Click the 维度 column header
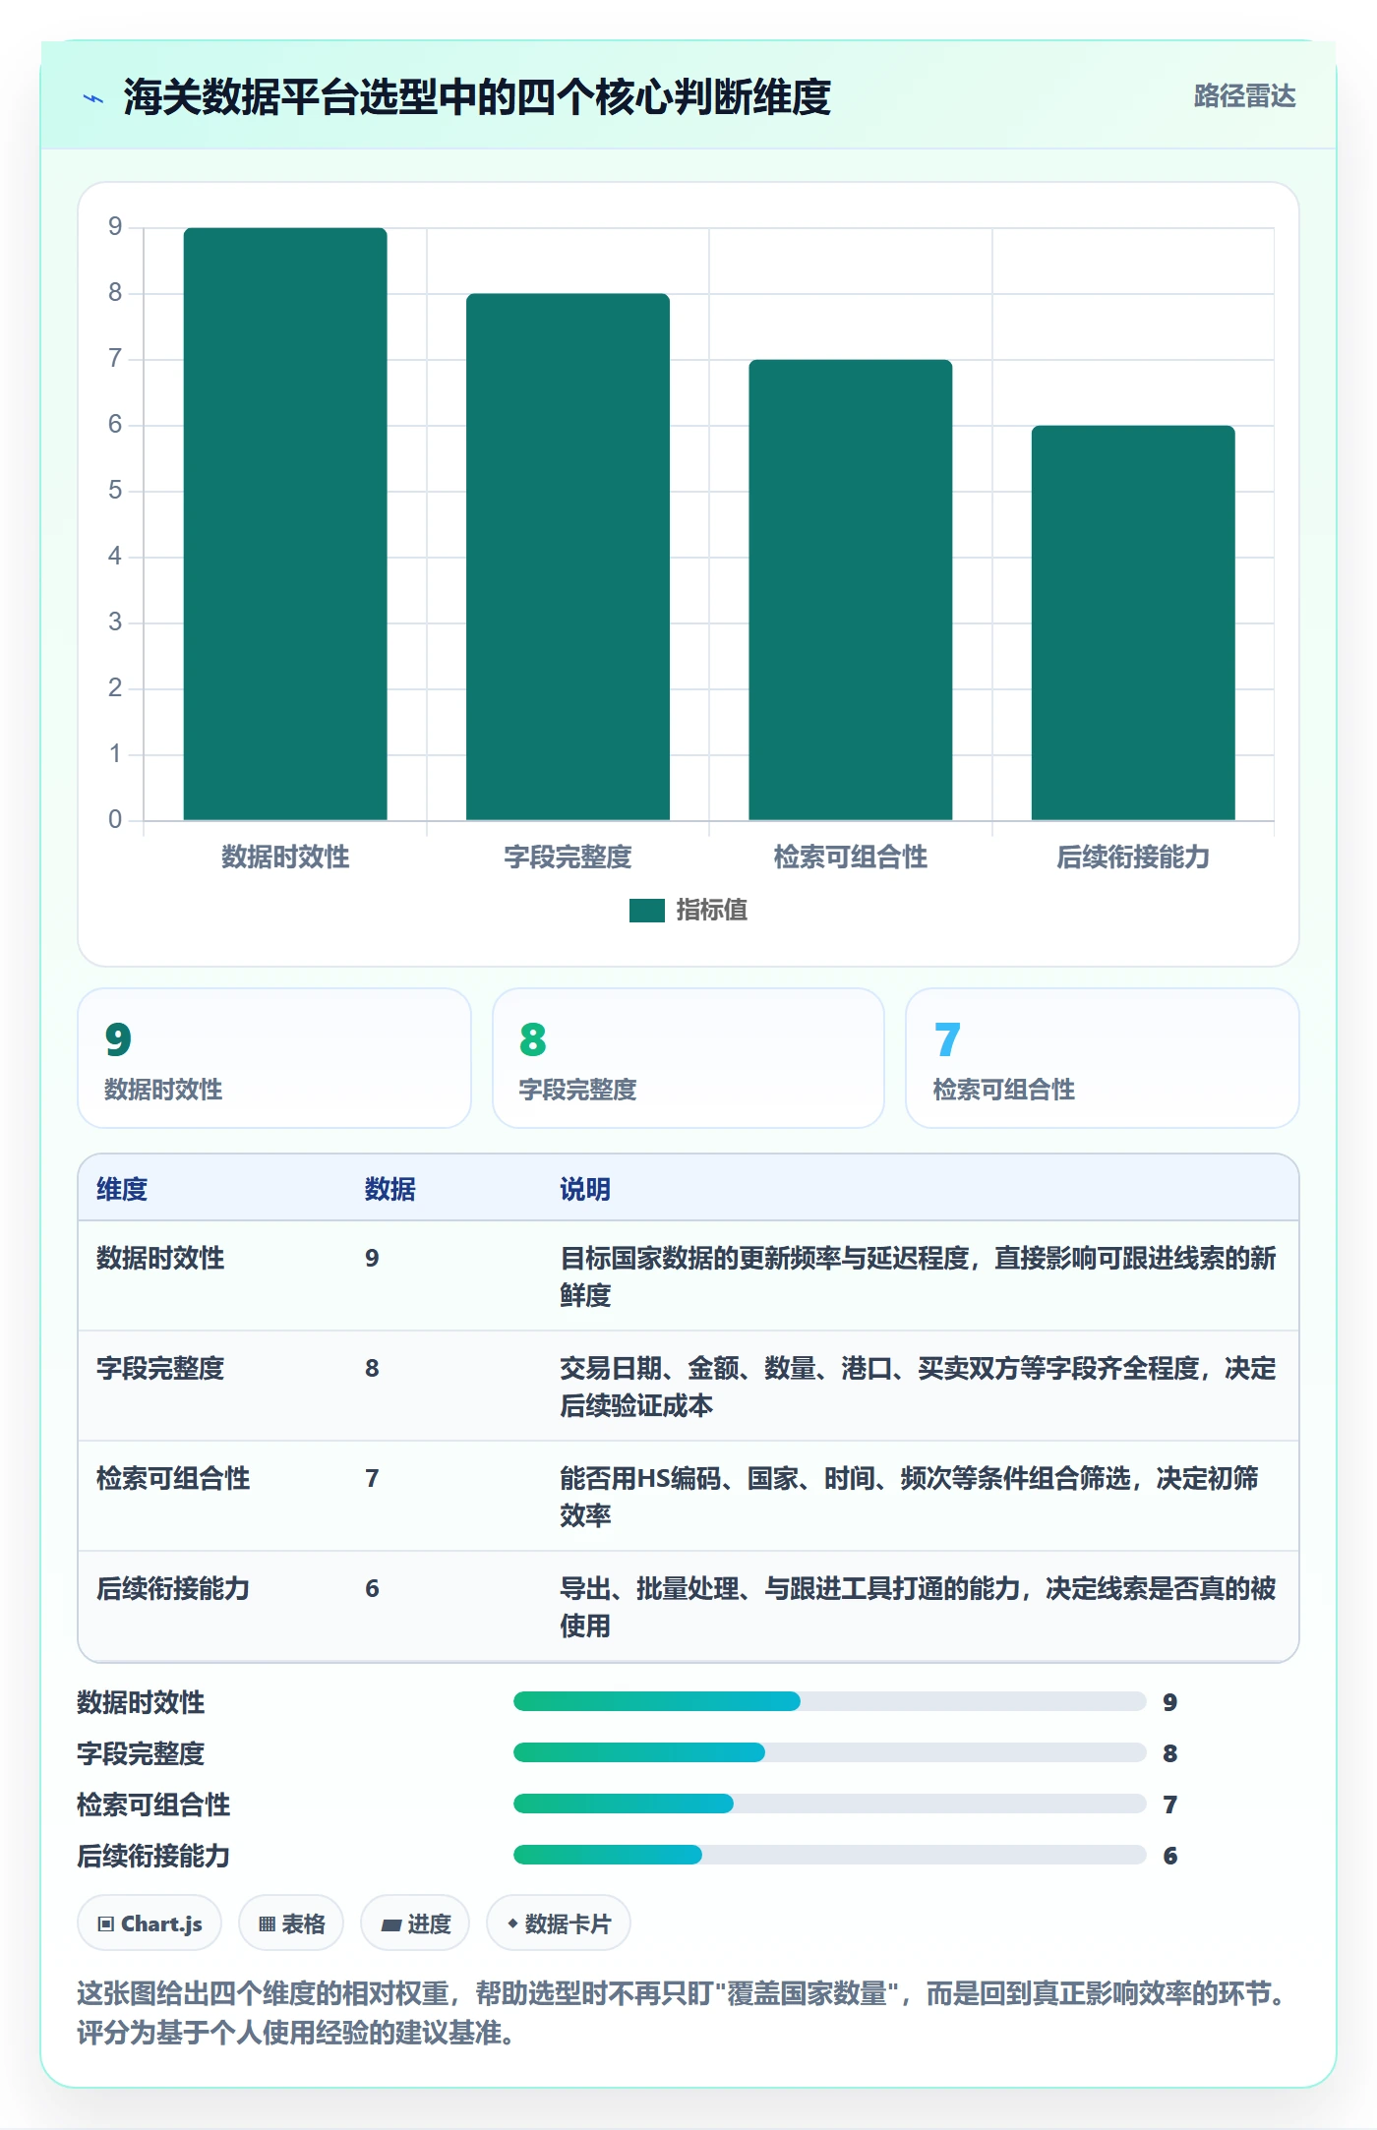Screen dimensions: 1377x2130 coord(122,1189)
